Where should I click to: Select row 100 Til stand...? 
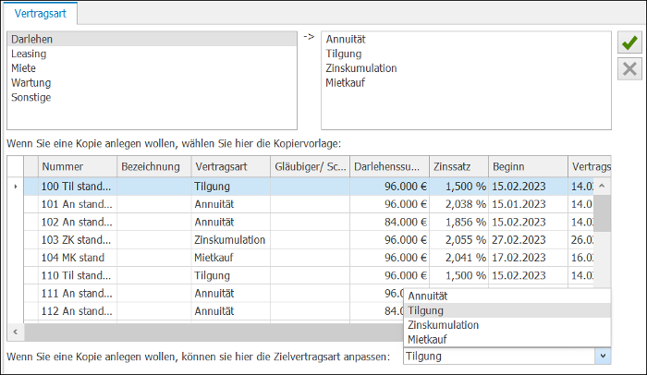click(309, 187)
